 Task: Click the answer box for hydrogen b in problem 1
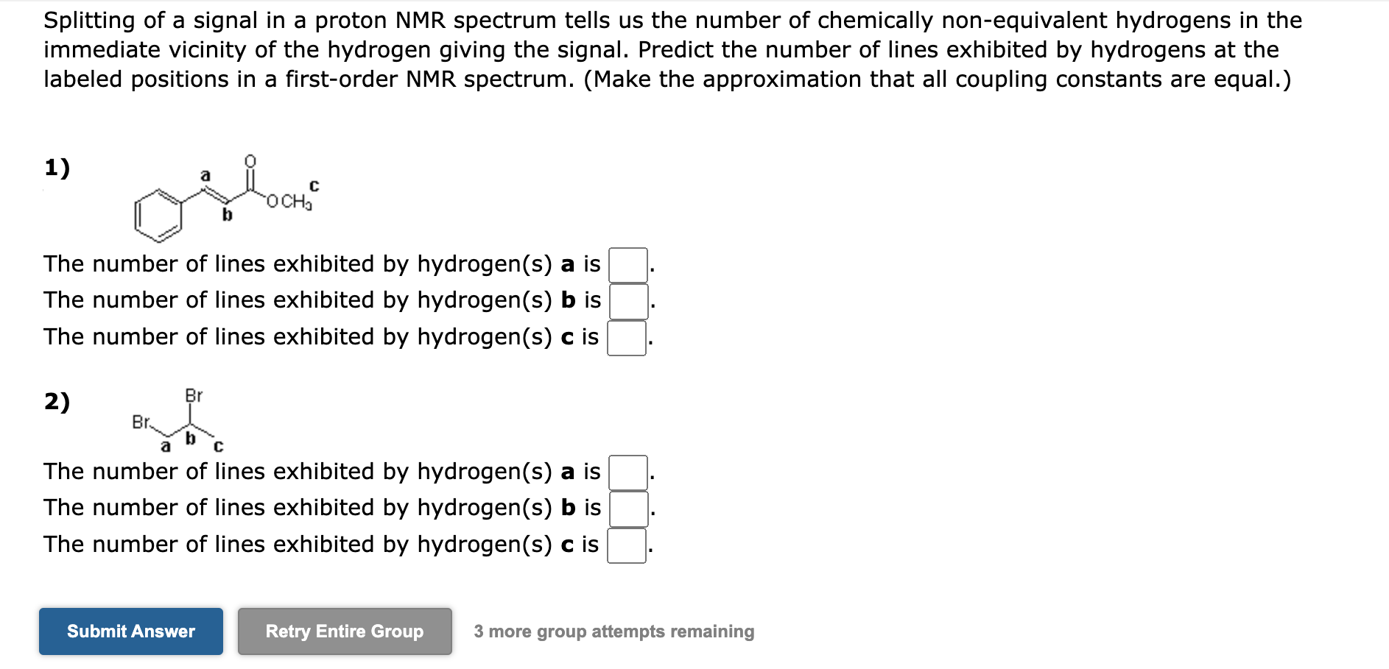(x=627, y=300)
